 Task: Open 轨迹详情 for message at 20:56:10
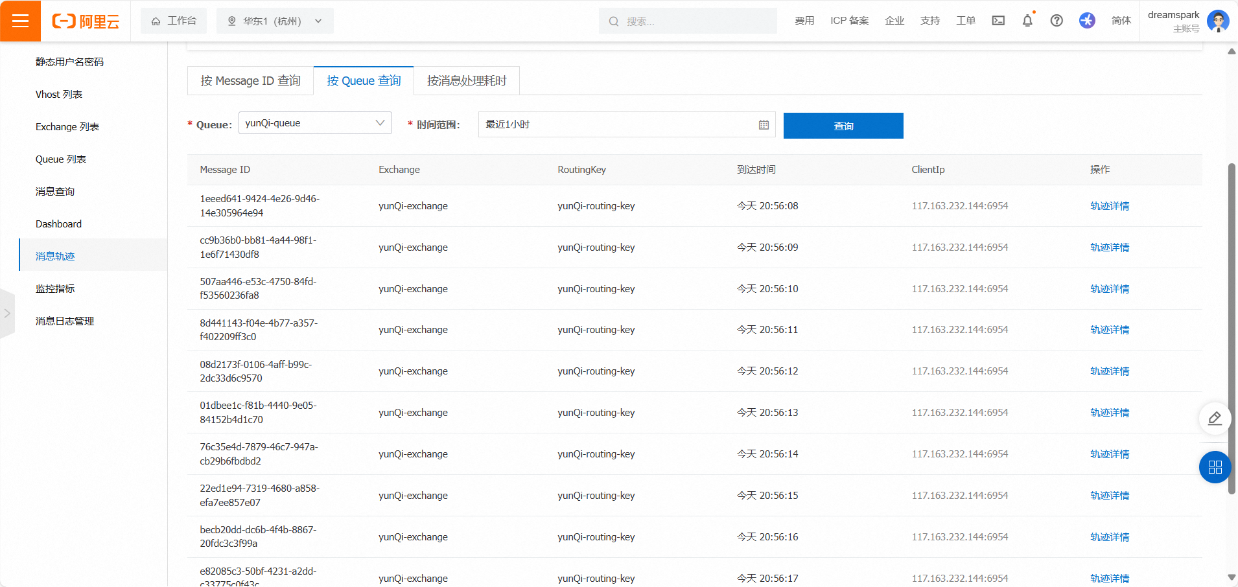tap(1110, 289)
